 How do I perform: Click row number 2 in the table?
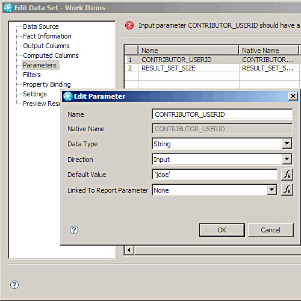tap(130, 68)
